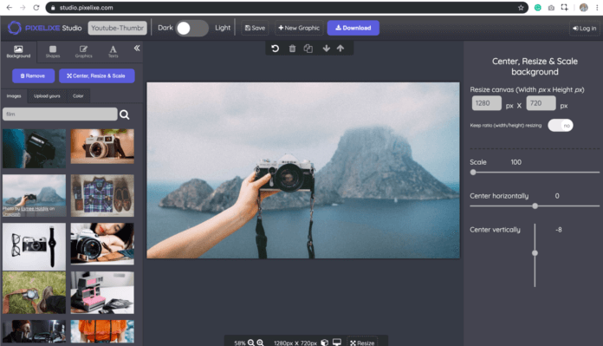Click the Download button
This screenshot has width=603, height=346.
pyautogui.click(x=353, y=28)
